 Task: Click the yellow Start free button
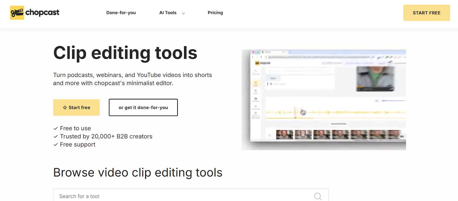[x=76, y=107]
